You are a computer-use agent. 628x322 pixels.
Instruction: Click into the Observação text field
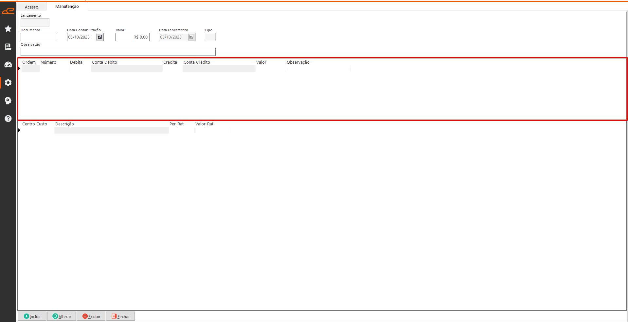pos(118,52)
